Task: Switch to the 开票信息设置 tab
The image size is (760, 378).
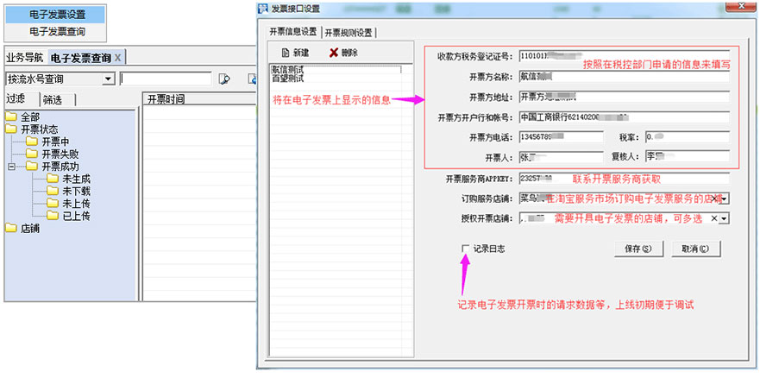Action: 292,31
